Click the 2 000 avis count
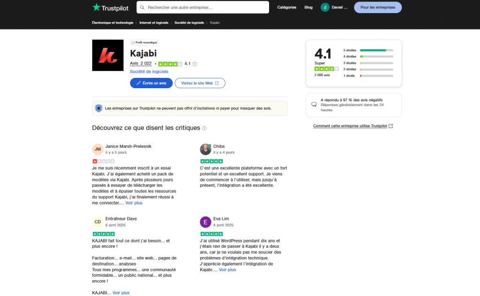 (x=322, y=75)
